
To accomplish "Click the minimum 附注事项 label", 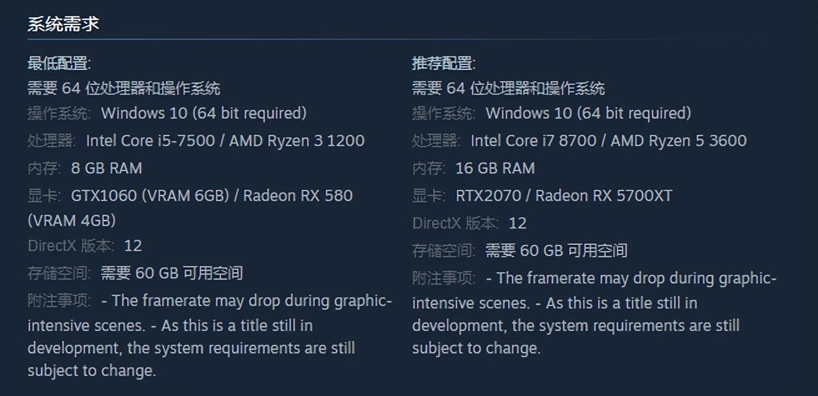I will click(59, 300).
